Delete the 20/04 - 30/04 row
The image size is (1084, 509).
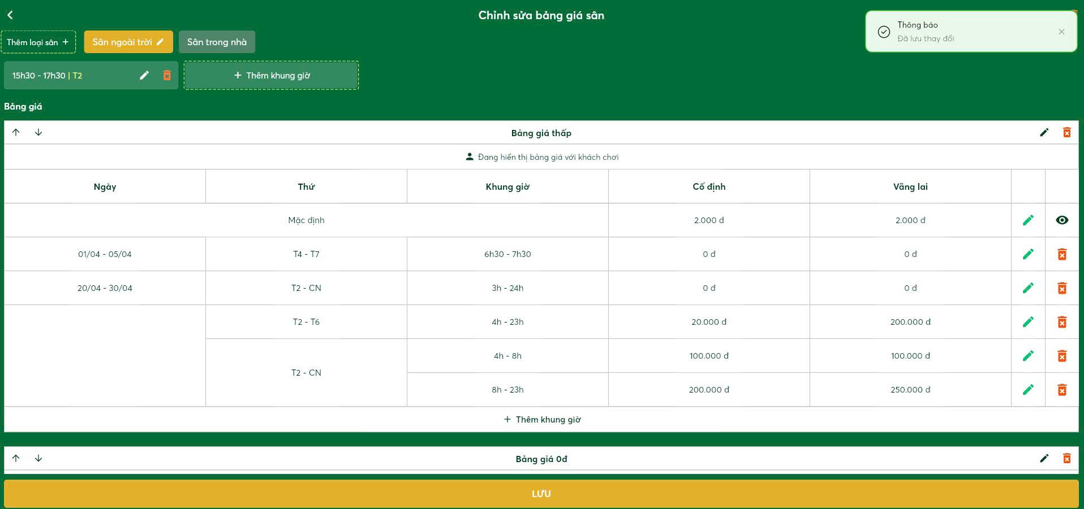pyautogui.click(x=1062, y=288)
